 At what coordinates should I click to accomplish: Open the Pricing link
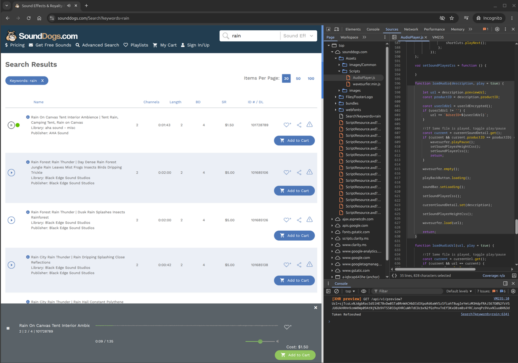click(15, 45)
